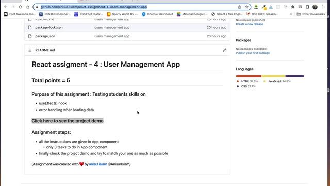
Task: Click the browser forward arrow
Action: (x=13, y=7)
